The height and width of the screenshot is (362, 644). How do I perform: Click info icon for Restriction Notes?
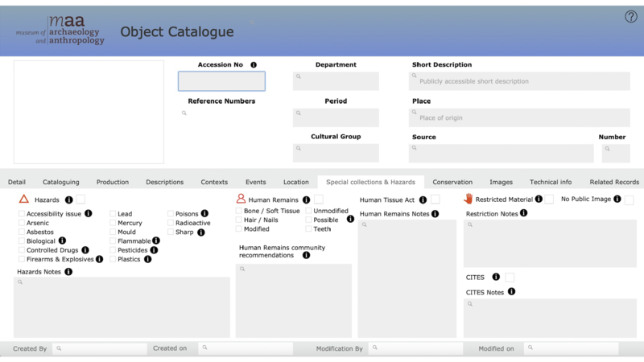coord(524,213)
